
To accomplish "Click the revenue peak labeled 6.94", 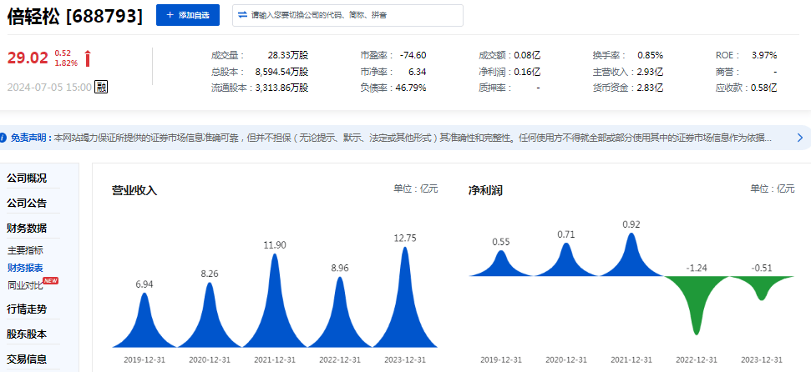I will [x=144, y=320].
